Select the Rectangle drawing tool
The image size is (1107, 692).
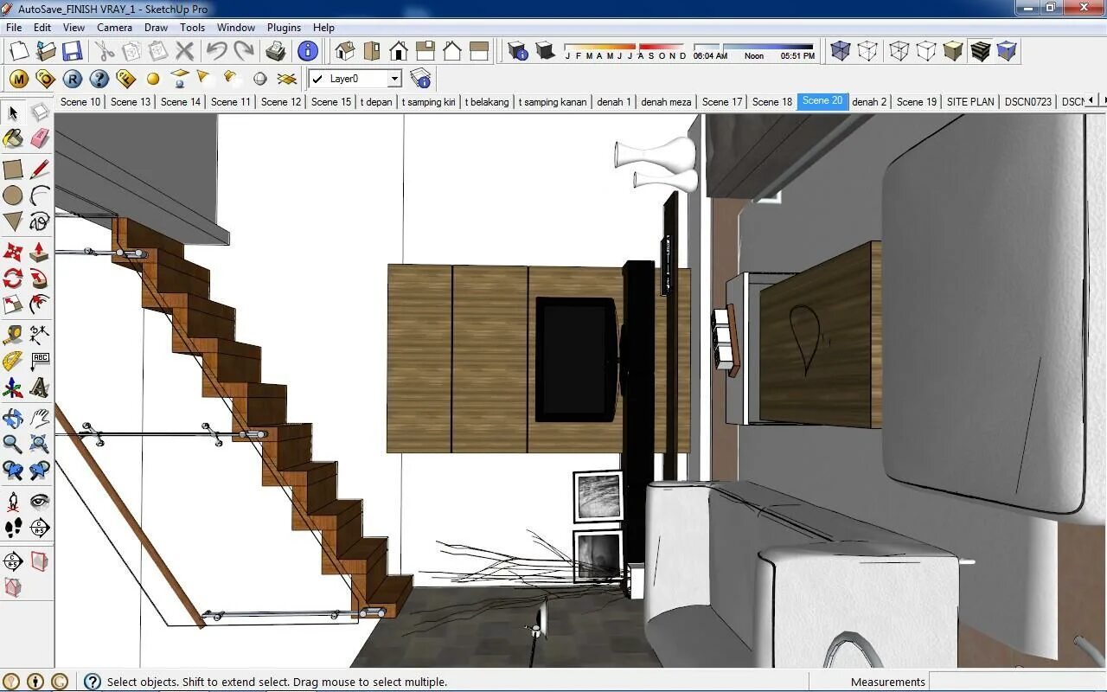[13, 170]
